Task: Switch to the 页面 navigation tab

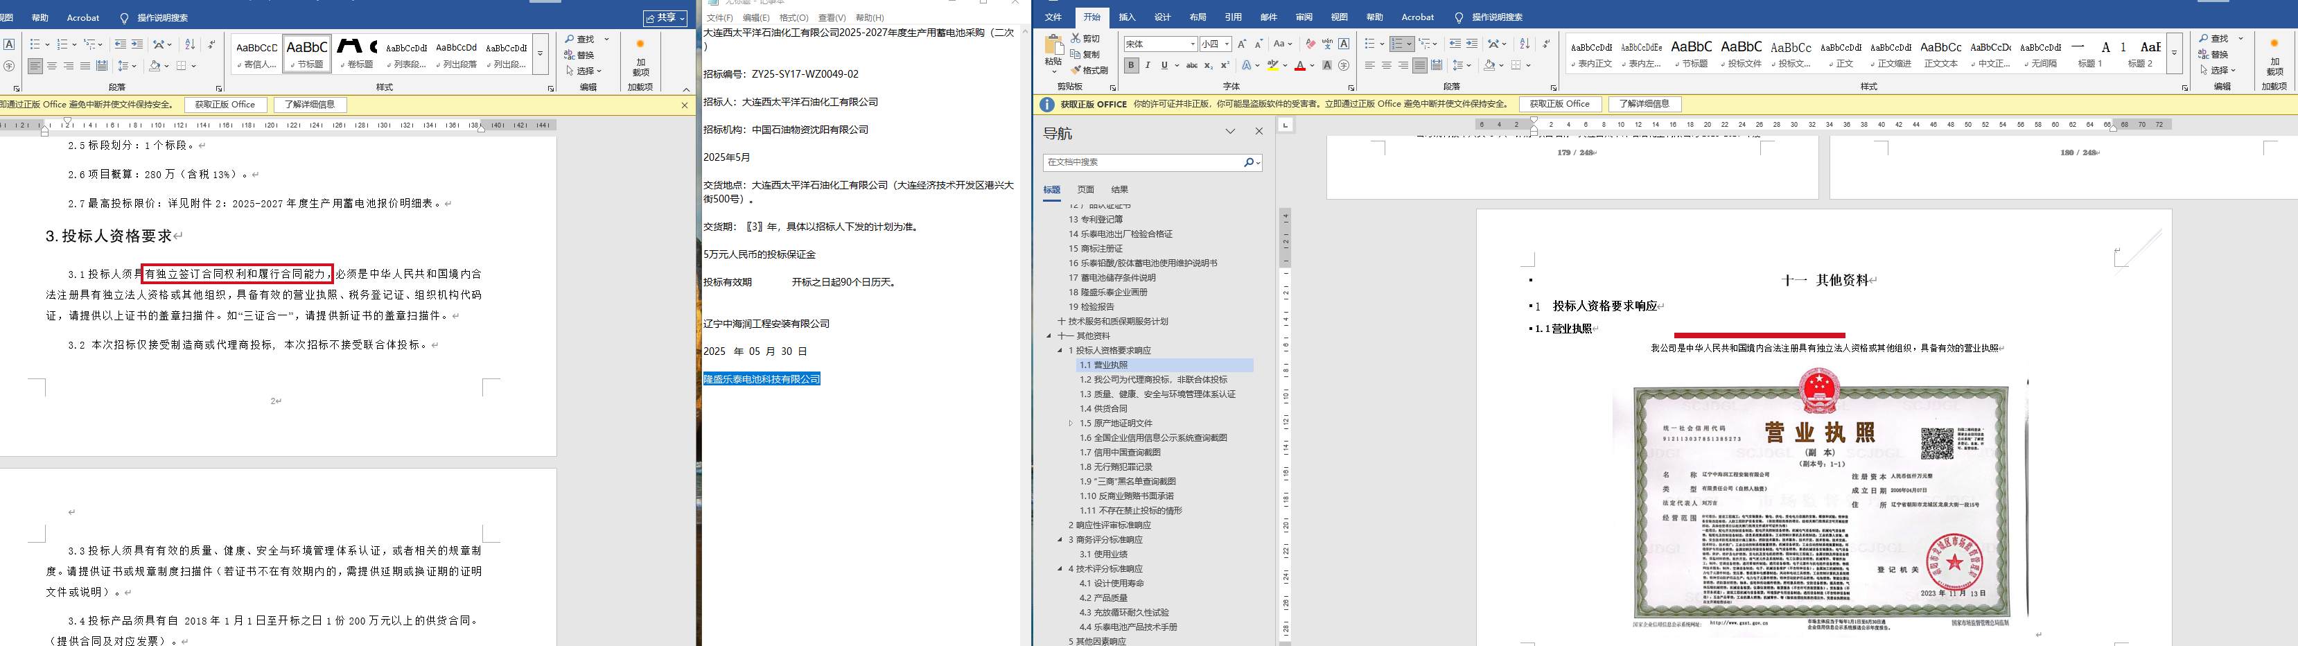Action: [x=1085, y=189]
